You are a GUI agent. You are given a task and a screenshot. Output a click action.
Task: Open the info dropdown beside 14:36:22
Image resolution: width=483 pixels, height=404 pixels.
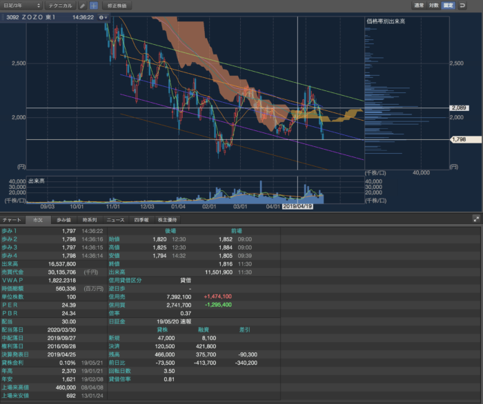[103, 17]
